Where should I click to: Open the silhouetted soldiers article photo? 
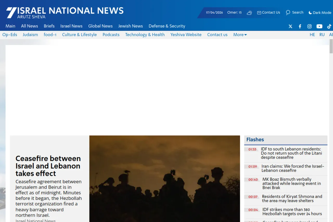pyautogui.click(x=164, y=179)
